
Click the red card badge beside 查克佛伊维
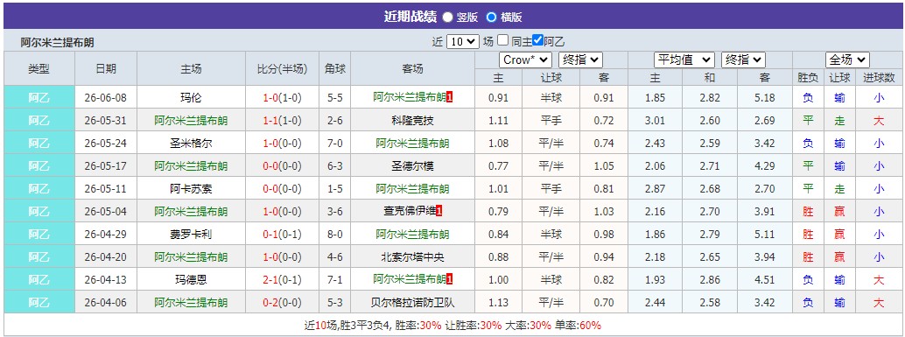pyautogui.click(x=439, y=211)
